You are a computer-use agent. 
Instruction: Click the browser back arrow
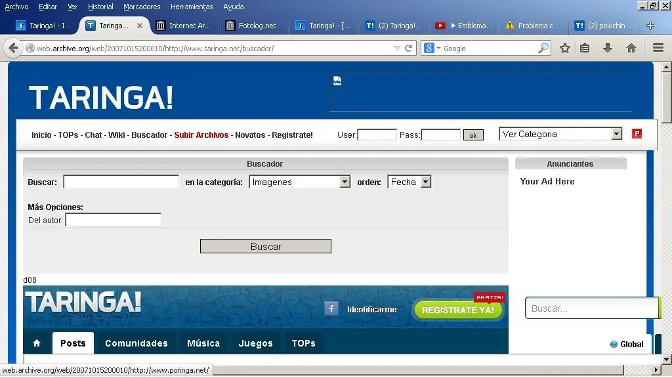click(x=13, y=48)
